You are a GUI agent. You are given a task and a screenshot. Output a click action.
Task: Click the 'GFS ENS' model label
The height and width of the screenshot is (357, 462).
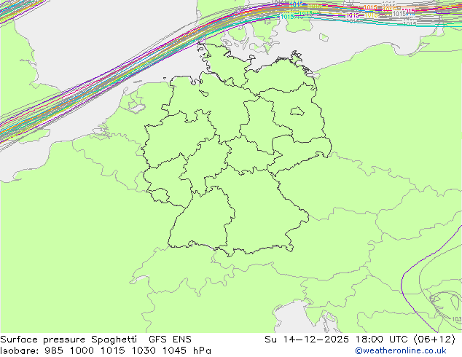pos(170,340)
